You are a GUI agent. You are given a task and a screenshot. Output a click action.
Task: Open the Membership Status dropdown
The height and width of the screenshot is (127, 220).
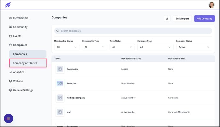click(67, 47)
